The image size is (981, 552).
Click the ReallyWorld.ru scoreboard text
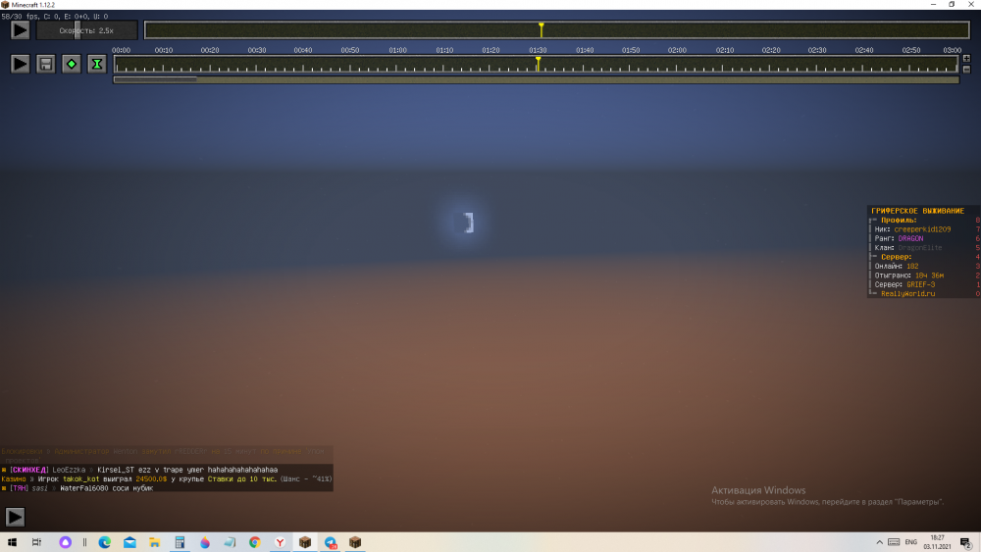[x=907, y=294]
